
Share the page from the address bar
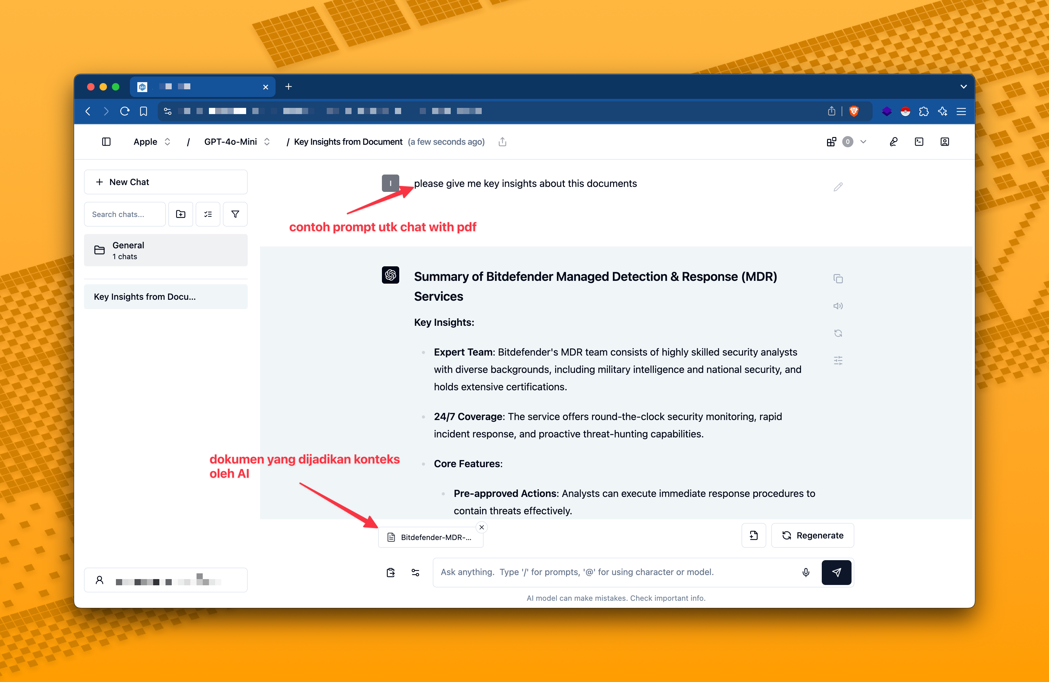tap(831, 111)
